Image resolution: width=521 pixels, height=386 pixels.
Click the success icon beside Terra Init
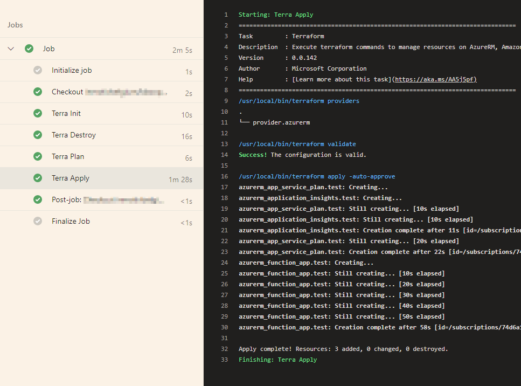38,113
